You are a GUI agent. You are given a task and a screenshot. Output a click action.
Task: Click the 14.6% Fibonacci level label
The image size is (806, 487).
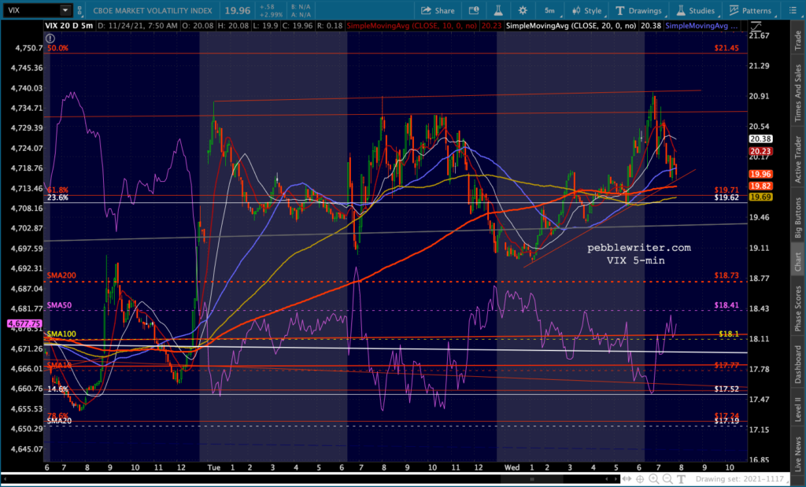(57, 389)
